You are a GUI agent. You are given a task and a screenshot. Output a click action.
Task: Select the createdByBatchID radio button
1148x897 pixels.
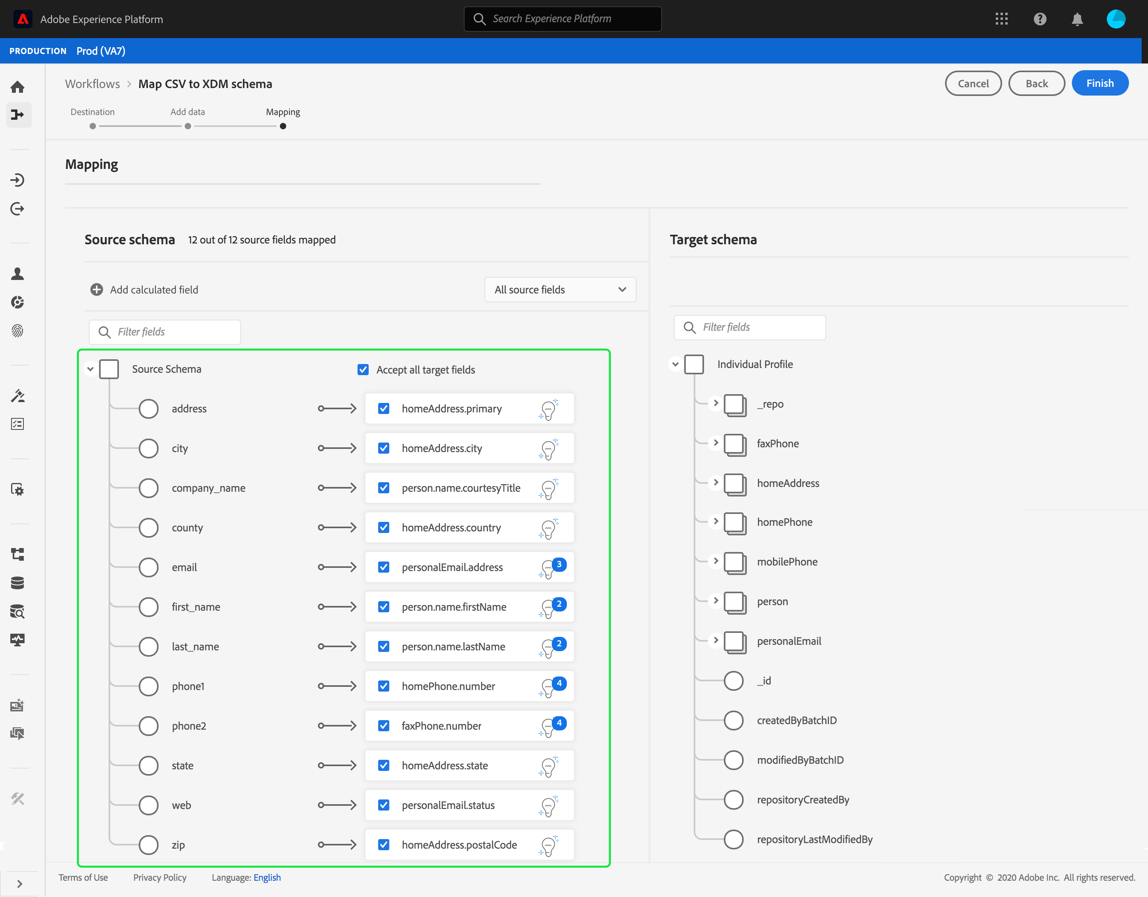click(x=733, y=720)
